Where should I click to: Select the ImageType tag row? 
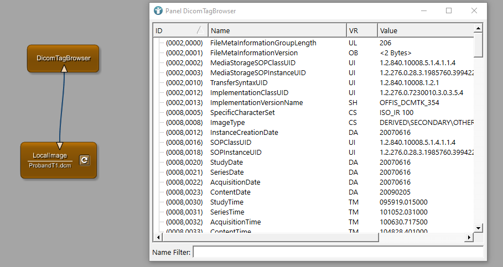point(227,122)
